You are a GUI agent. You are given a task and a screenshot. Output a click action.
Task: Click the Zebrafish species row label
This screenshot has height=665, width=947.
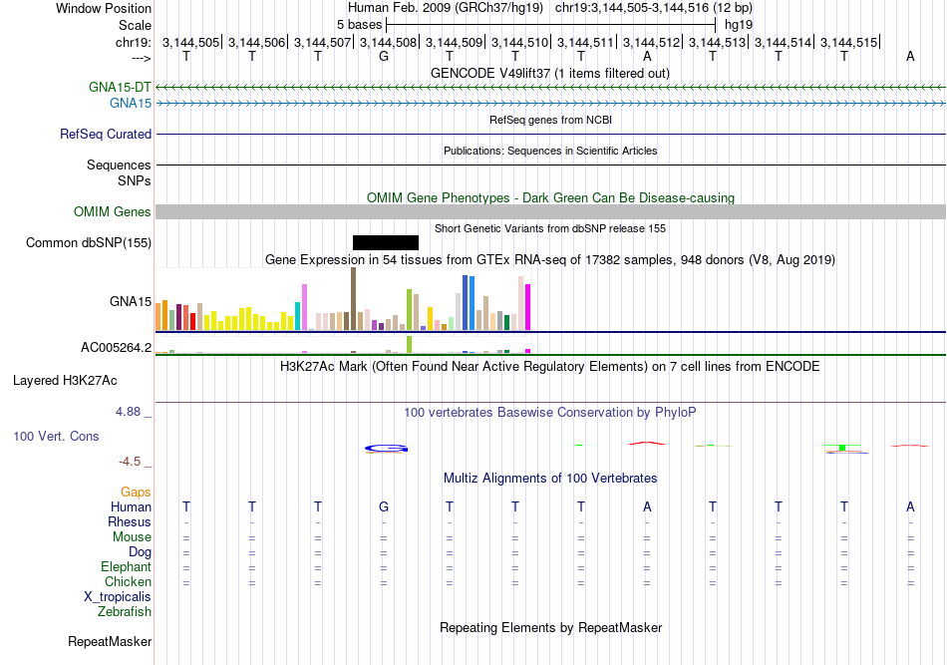point(125,612)
